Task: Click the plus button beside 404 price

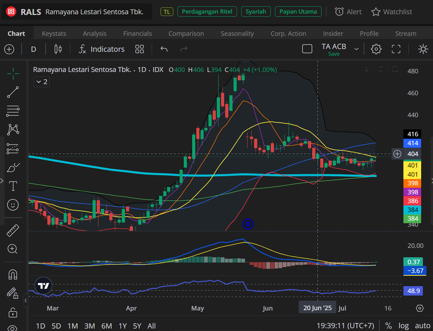Action: [x=397, y=154]
